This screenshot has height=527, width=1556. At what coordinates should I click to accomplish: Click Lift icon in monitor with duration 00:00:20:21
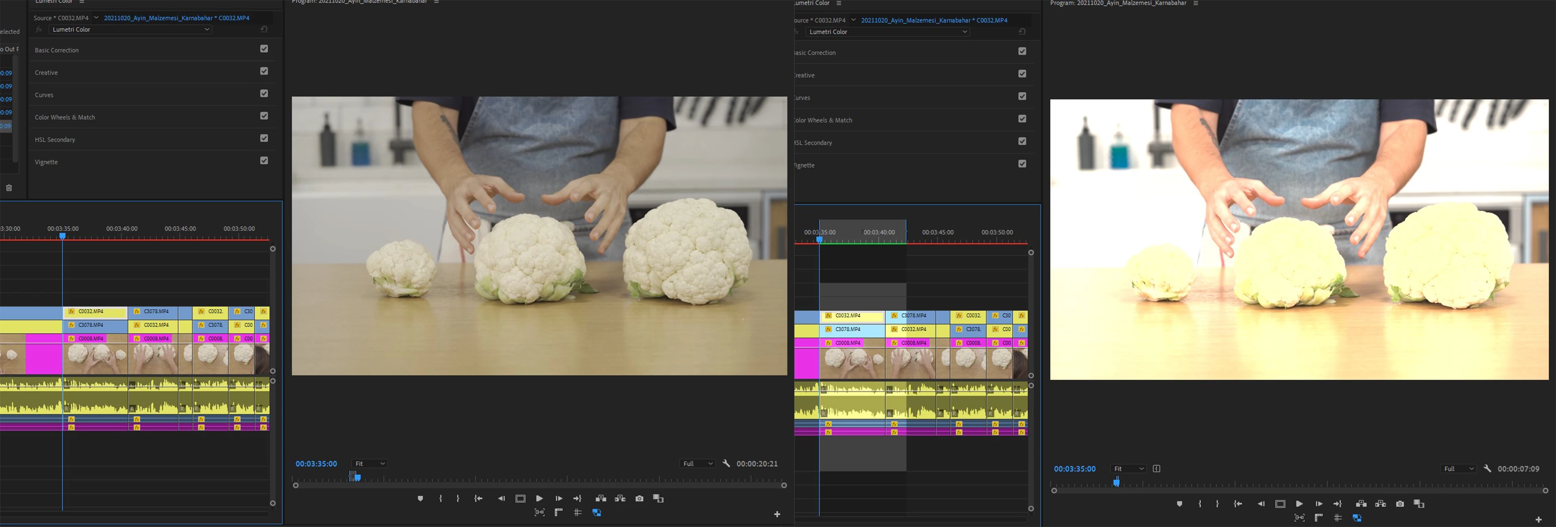(x=601, y=499)
